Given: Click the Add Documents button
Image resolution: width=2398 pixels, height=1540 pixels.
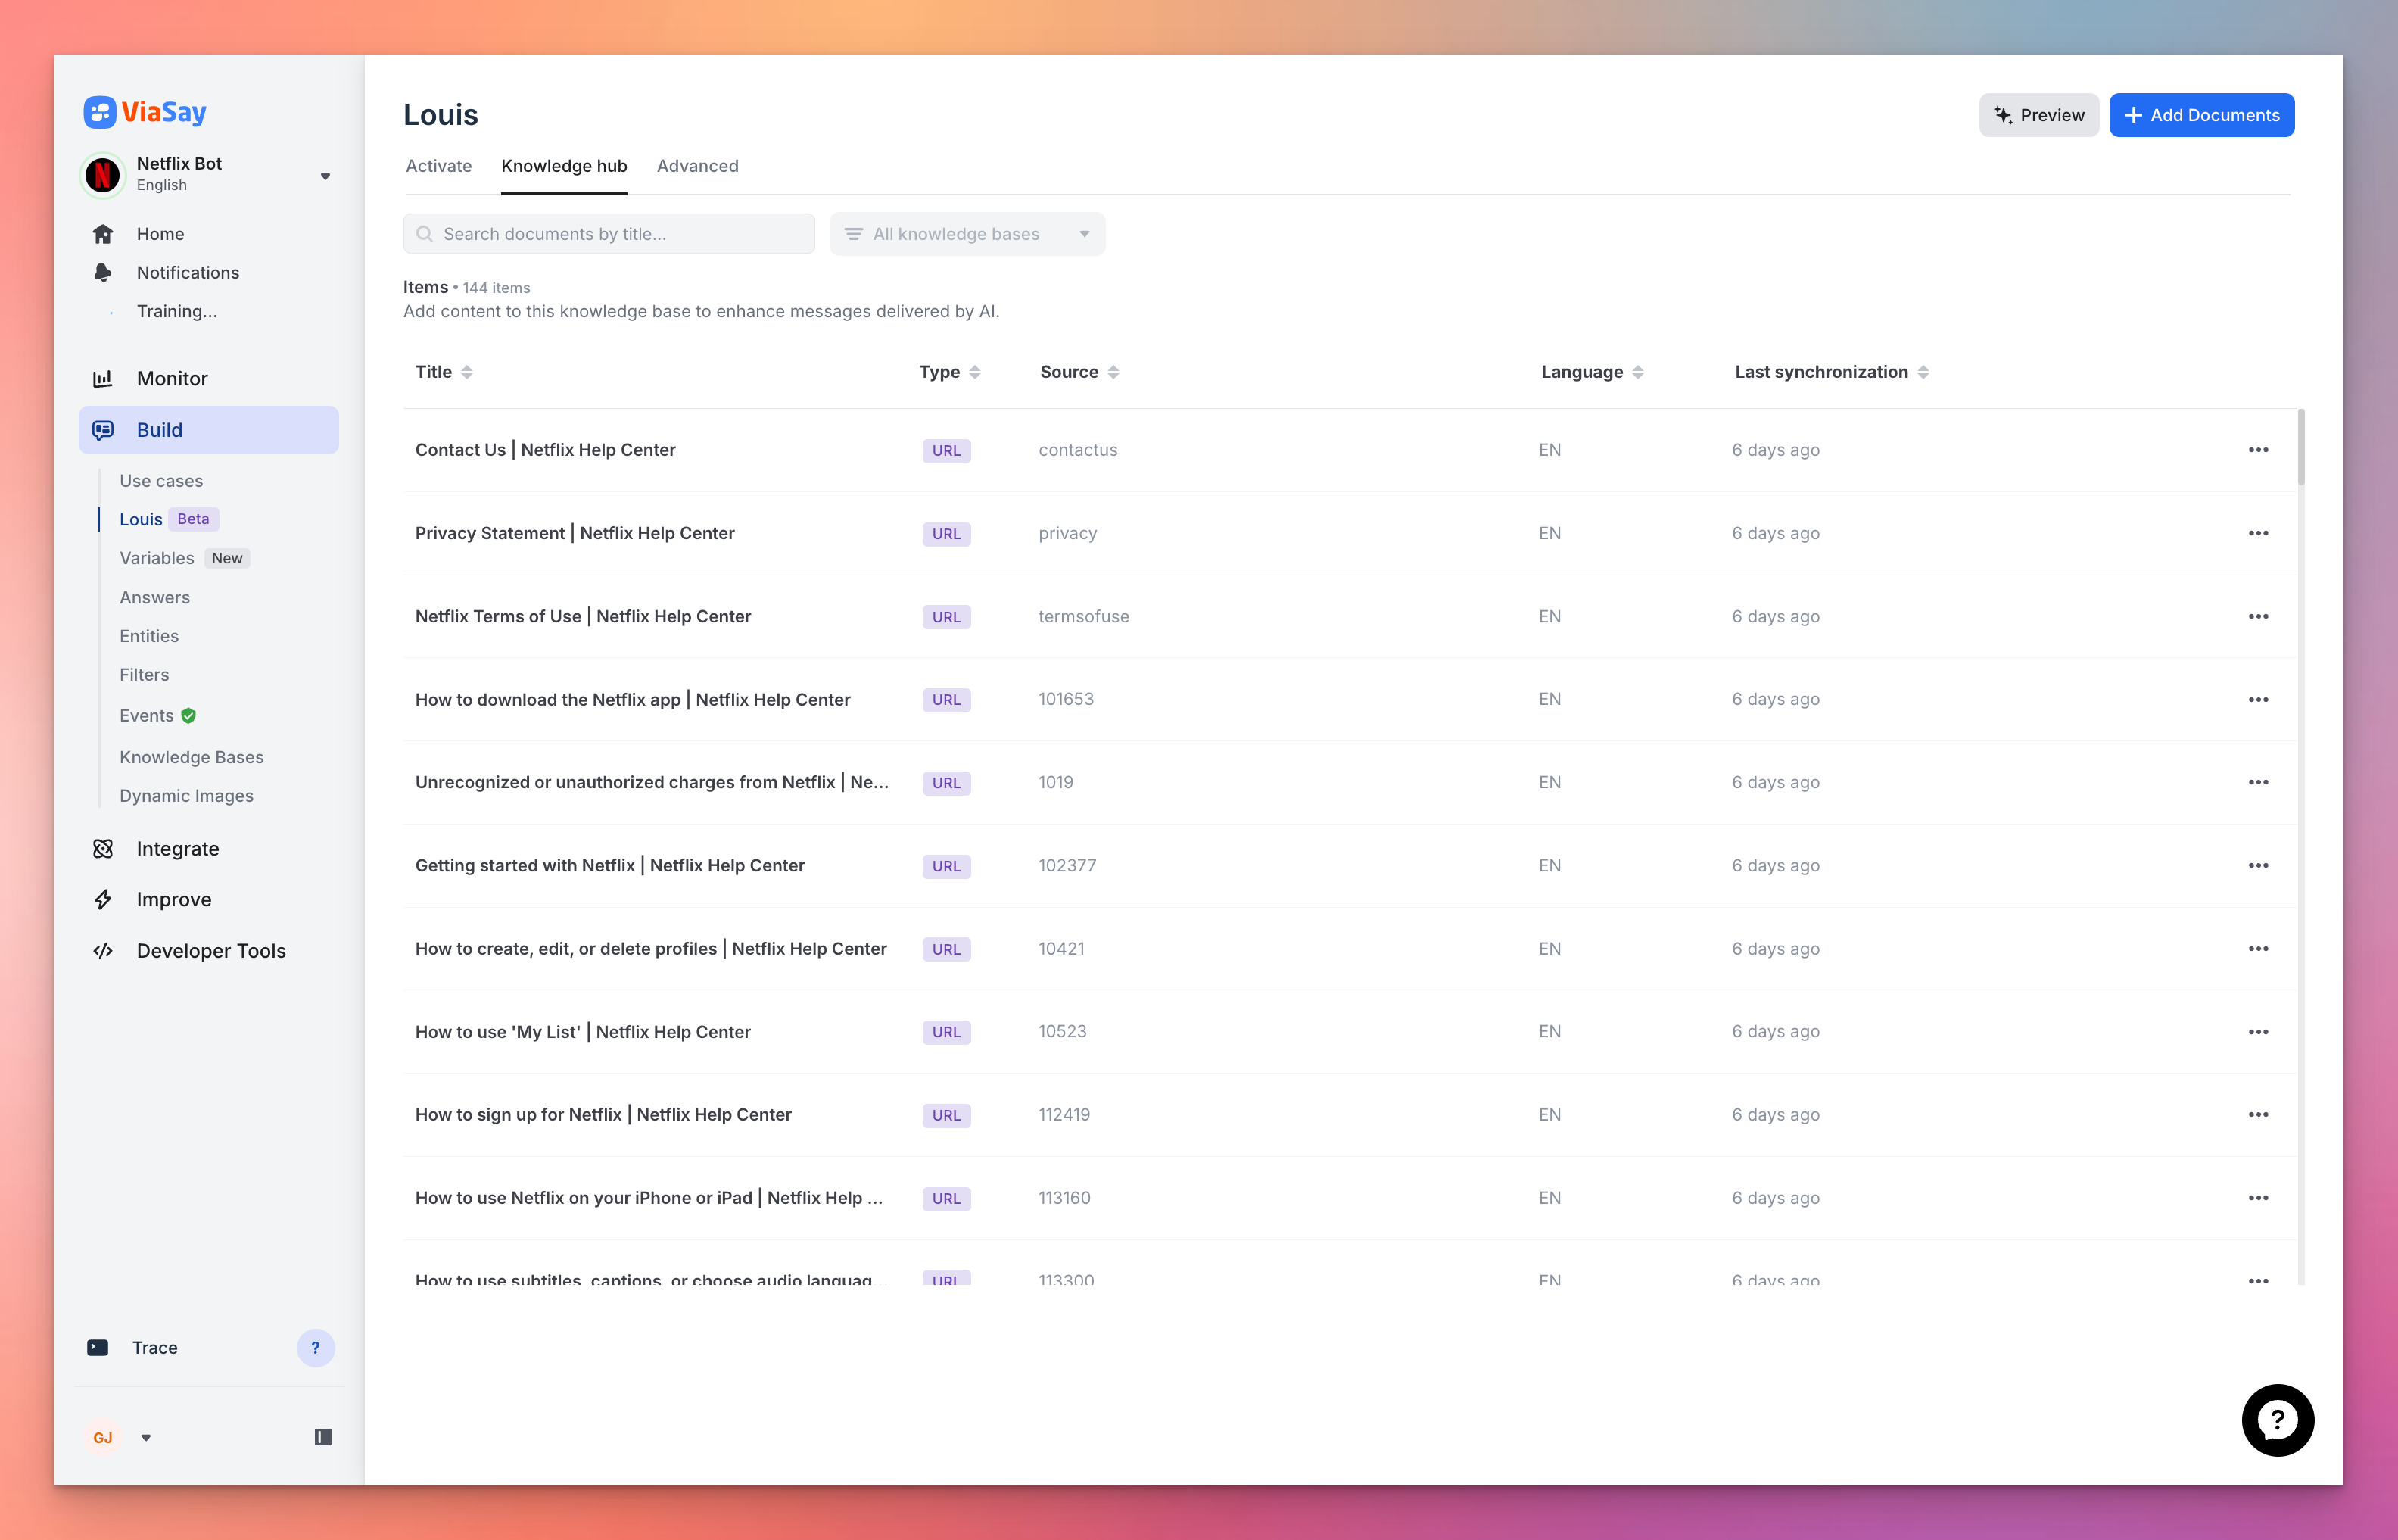Looking at the screenshot, I should pyautogui.click(x=2202, y=115).
